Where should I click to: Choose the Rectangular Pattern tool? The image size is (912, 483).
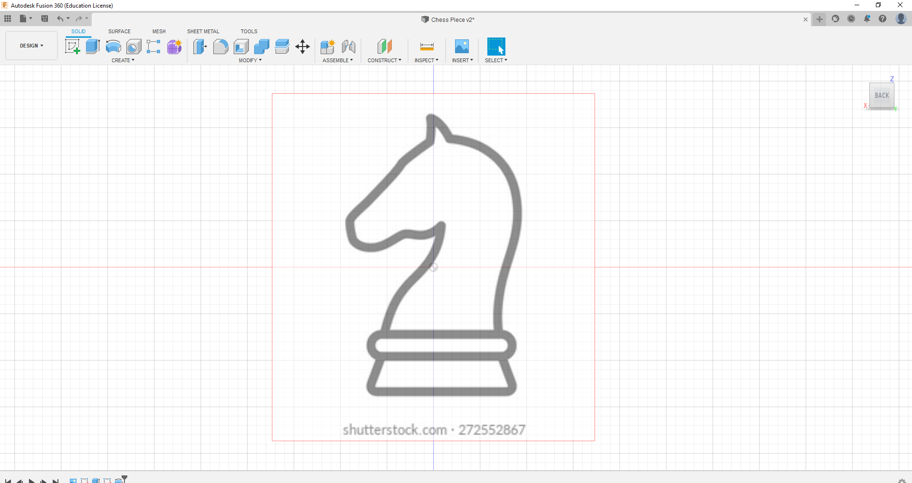153,47
